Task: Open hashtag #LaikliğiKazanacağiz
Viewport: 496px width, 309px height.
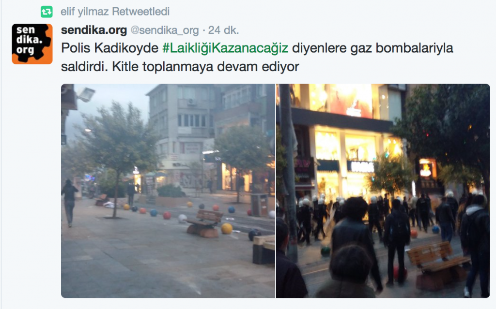Action: (x=225, y=48)
